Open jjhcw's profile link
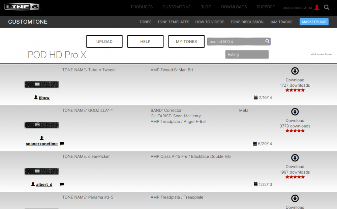The height and width of the screenshot is (209, 337). click(x=44, y=98)
